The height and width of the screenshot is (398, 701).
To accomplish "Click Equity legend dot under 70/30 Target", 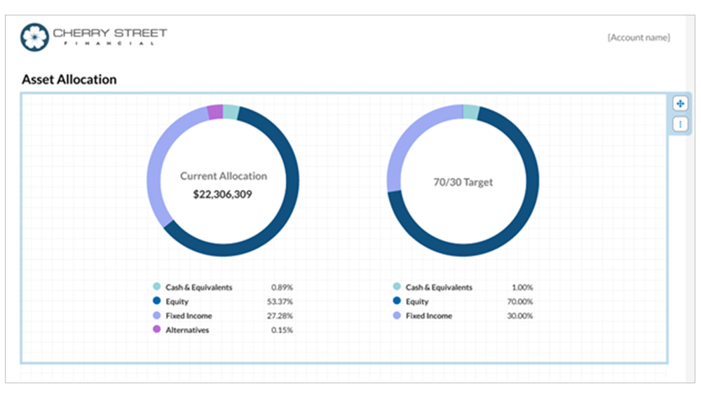I will tap(397, 301).
